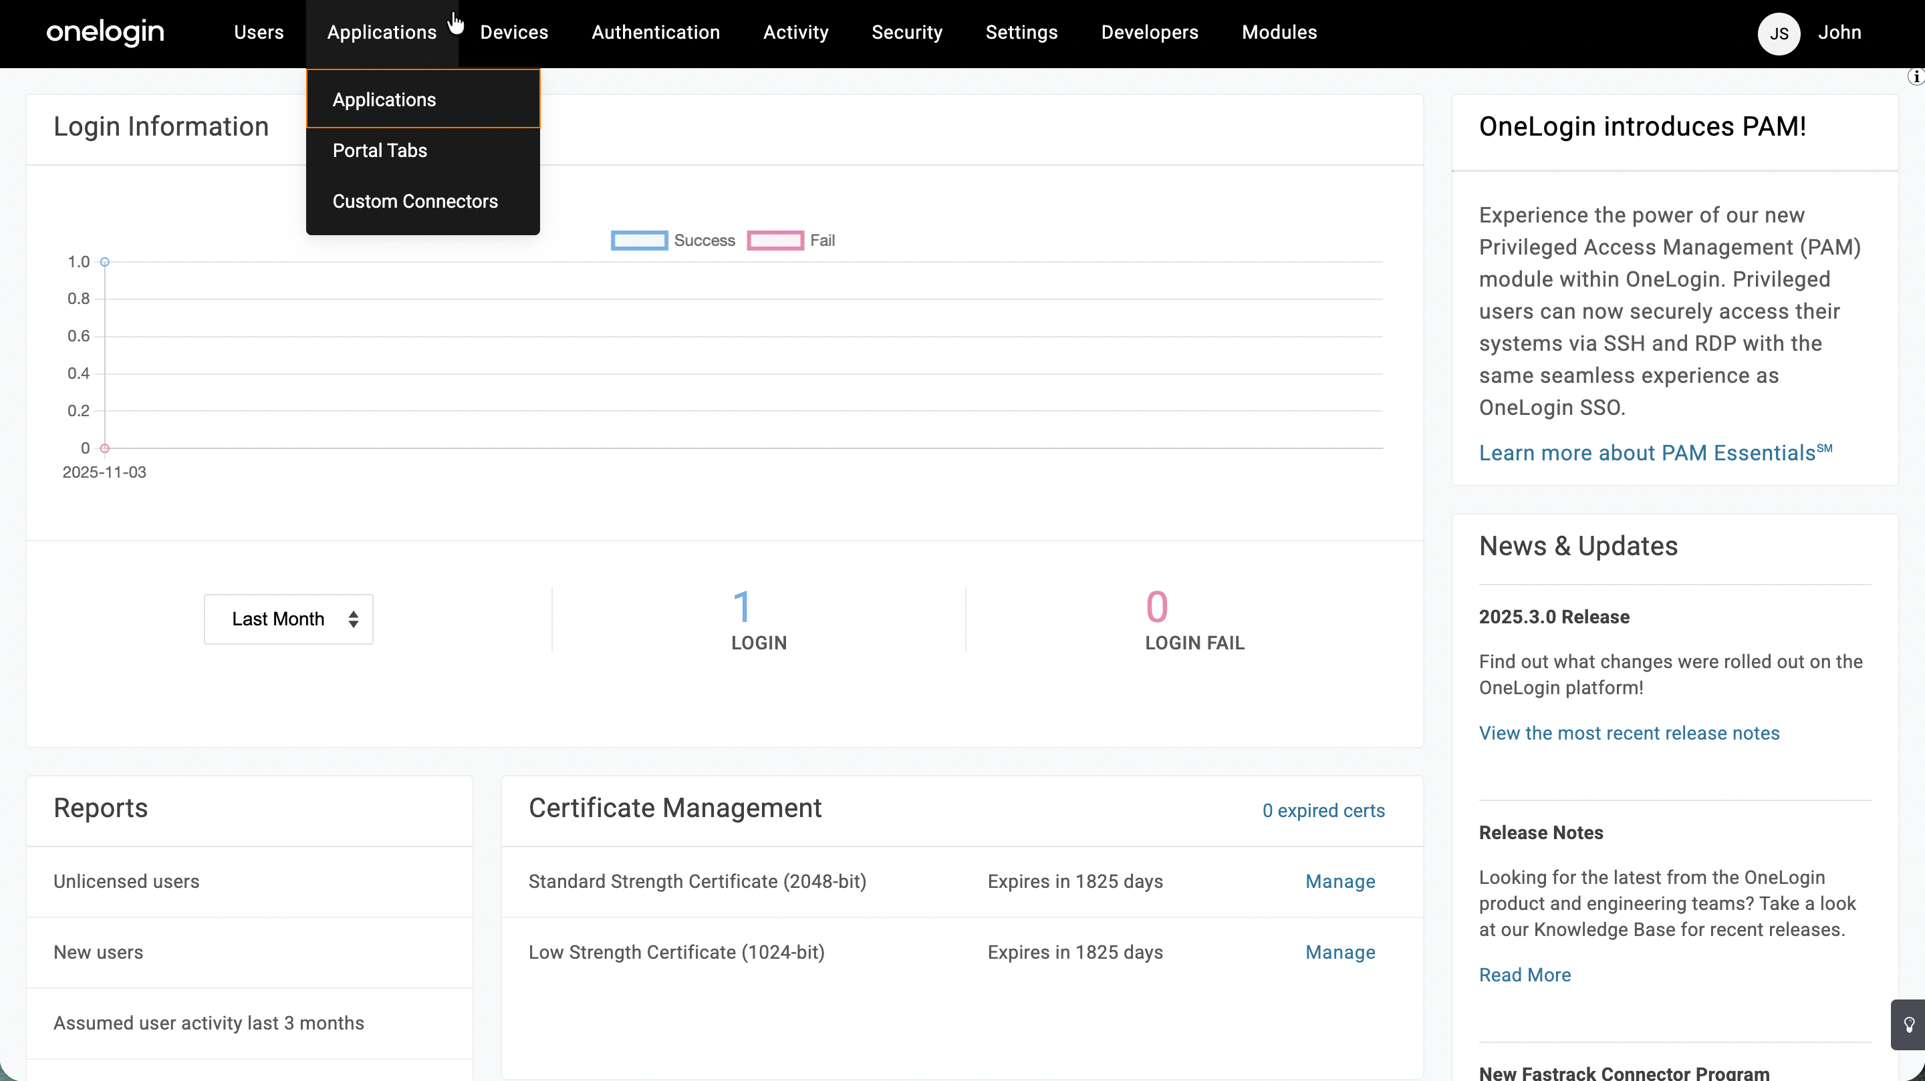View the most recent release notes
This screenshot has height=1081, width=1925.
1630,733
